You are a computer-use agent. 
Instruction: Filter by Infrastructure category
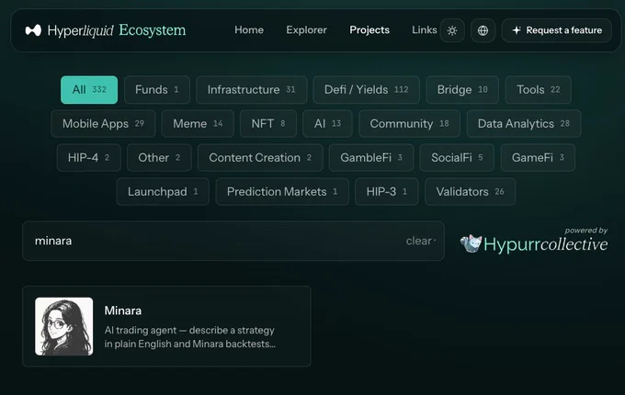[252, 90]
